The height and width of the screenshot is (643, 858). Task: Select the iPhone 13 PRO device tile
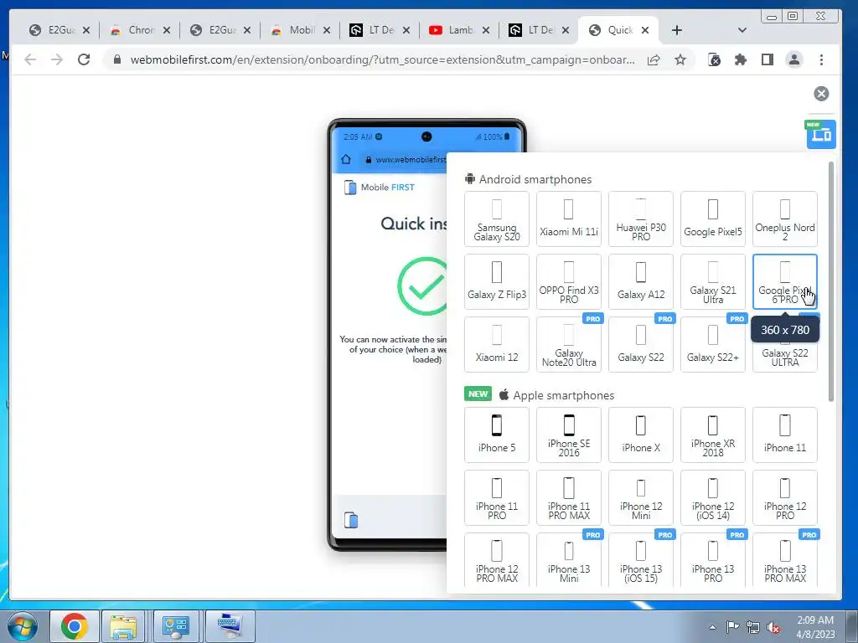(712, 560)
